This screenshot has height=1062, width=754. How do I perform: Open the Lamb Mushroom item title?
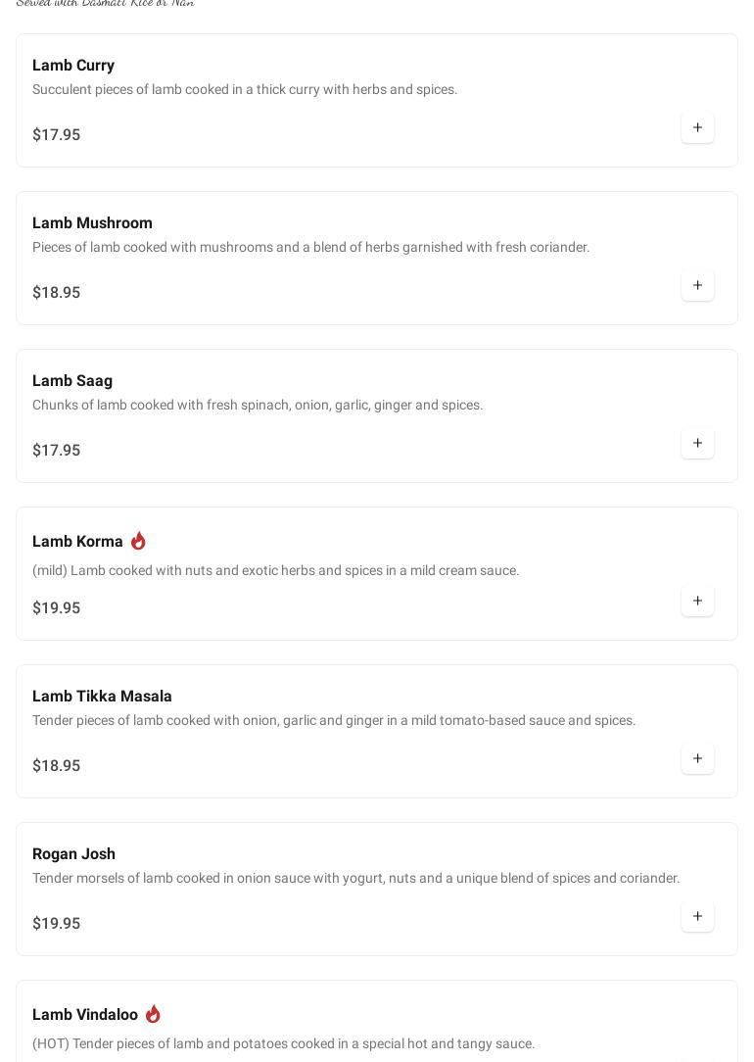tap(92, 223)
